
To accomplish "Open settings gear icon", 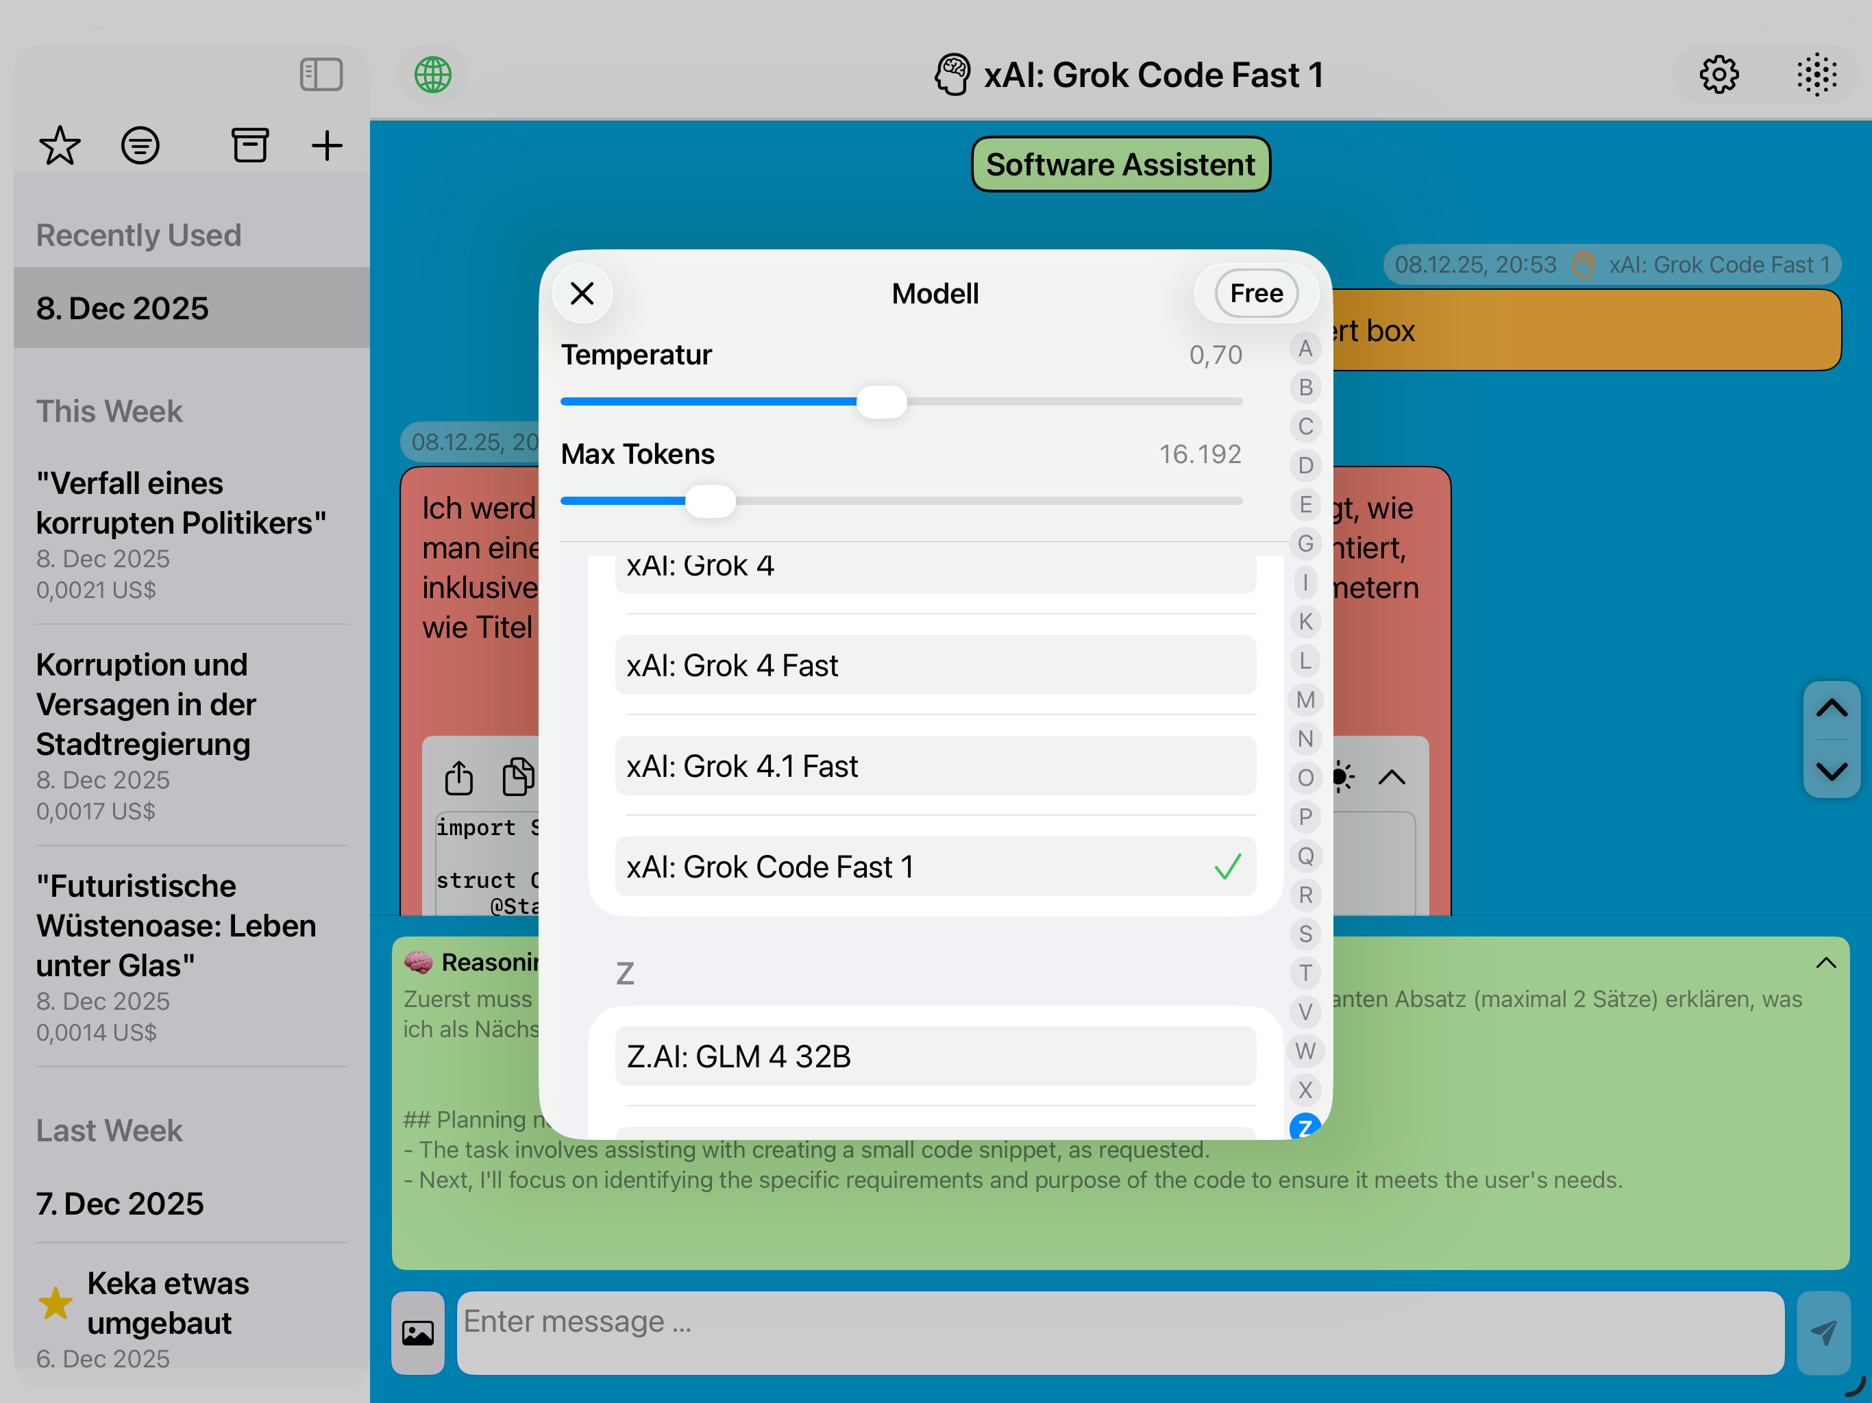I will 1719,75.
